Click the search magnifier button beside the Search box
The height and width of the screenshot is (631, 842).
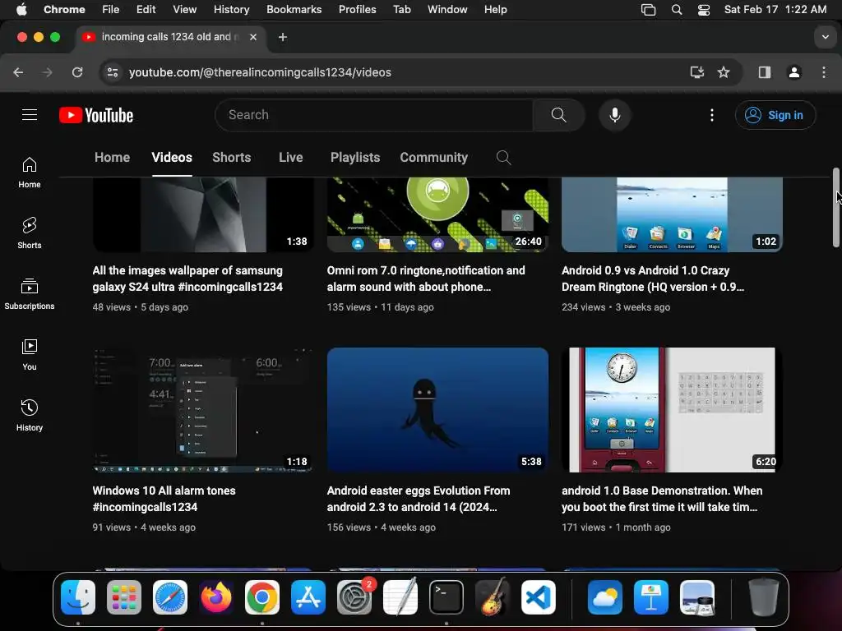(x=558, y=115)
